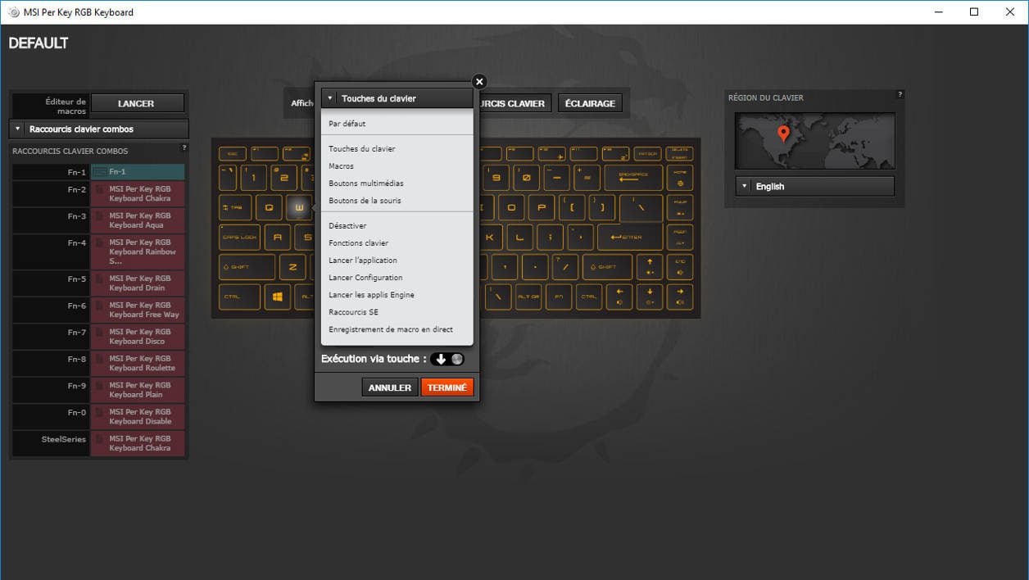Image resolution: width=1029 pixels, height=580 pixels.
Task: Choose Macros from the list
Action: click(x=341, y=166)
